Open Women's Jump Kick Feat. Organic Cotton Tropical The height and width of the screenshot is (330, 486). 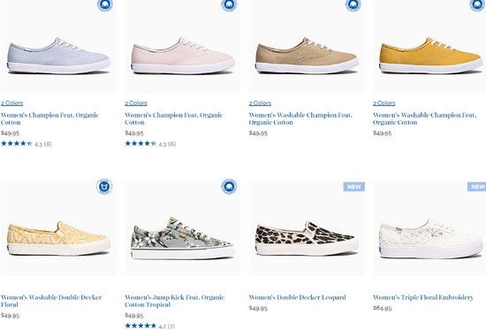[x=174, y=301]
